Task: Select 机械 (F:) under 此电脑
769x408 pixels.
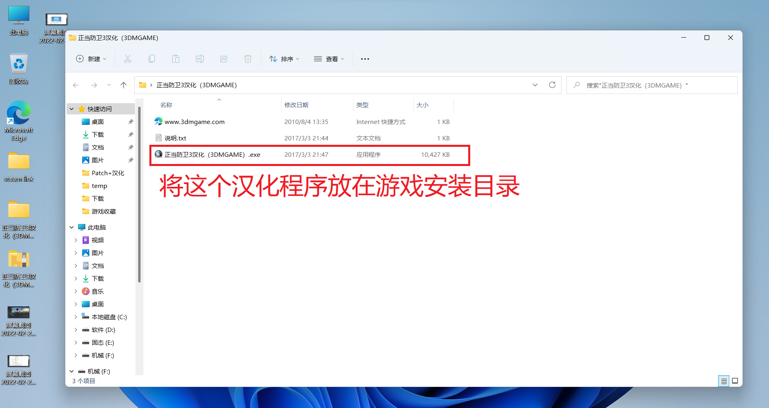Action: (103, 355)
